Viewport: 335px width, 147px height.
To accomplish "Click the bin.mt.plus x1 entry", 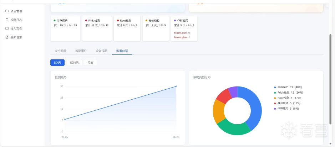I will [x=182, y=37].
